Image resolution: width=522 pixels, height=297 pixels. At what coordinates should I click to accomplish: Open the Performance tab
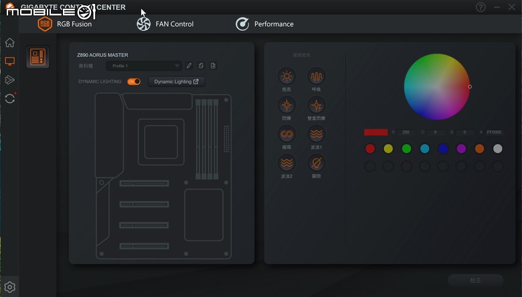coord(264,24)
